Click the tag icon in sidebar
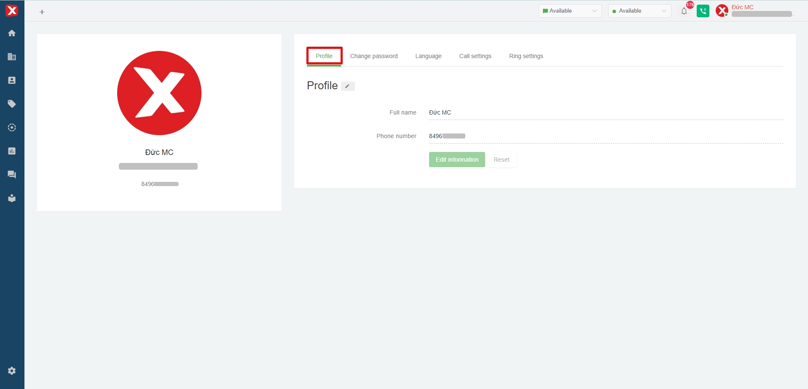This screenshot has width=808, height=389. pyautogui.click(x=12, y=104)
